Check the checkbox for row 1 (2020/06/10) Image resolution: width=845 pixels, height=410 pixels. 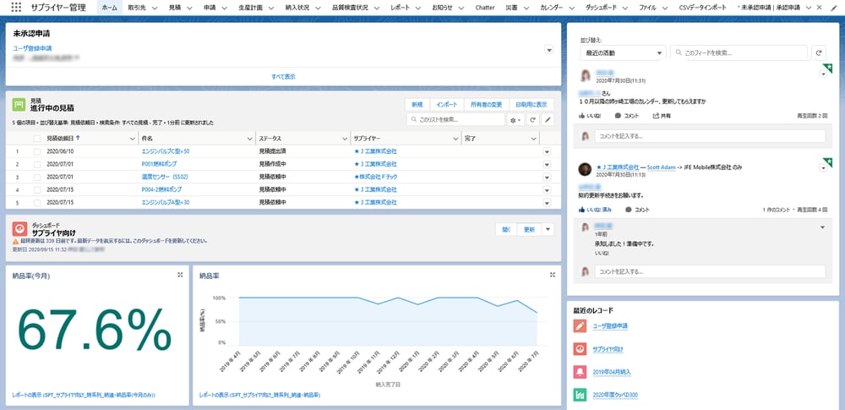coord(37,151)
